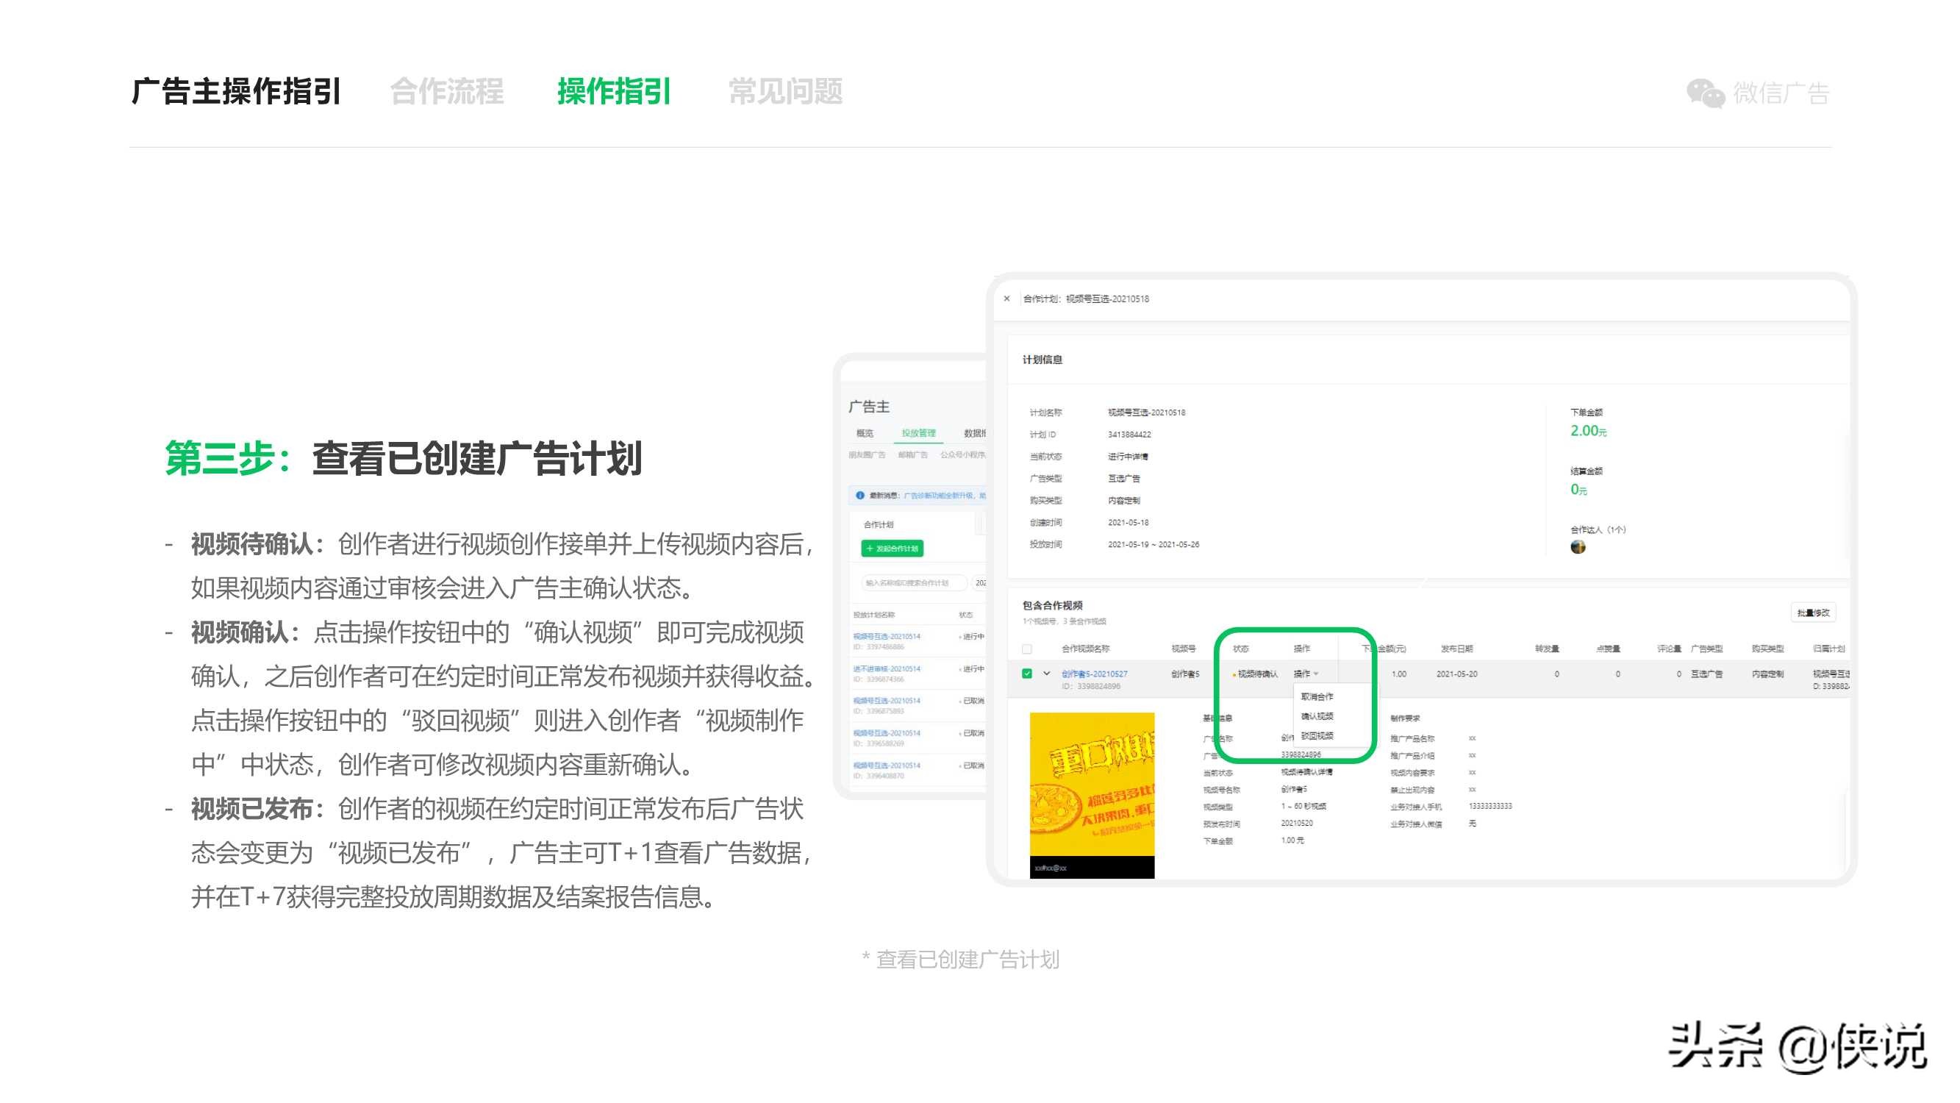Open the 创作者5-20210527 video link

pyautogui.click(x=1094, y=674)
